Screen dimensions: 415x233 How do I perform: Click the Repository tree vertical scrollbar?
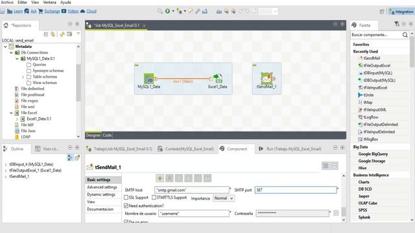tap(78, 83)
